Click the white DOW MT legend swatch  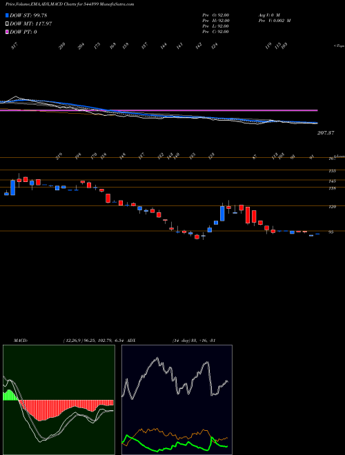(8, 24)
